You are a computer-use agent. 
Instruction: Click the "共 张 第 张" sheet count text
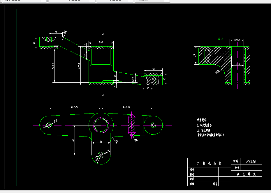(x=246, y=174)
